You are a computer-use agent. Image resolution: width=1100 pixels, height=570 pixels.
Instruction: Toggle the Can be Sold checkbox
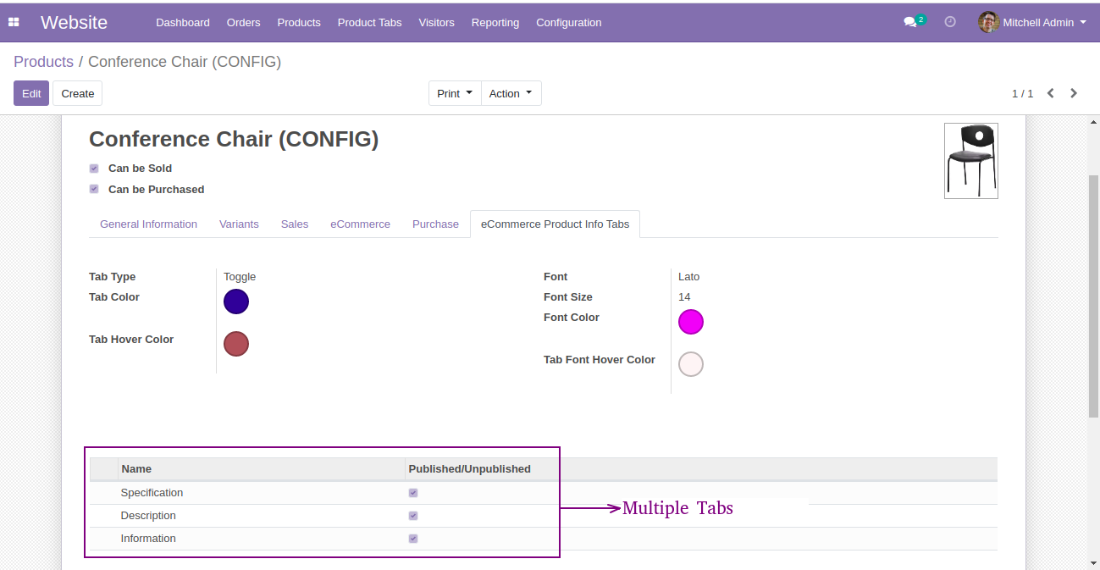click(x=94, y=169)
